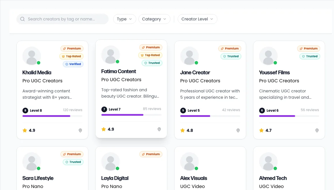Image resolution: width=334 pixels, height=190 pixels.
Task: Click Level 7 number badge icon
Action: (104, 109)
